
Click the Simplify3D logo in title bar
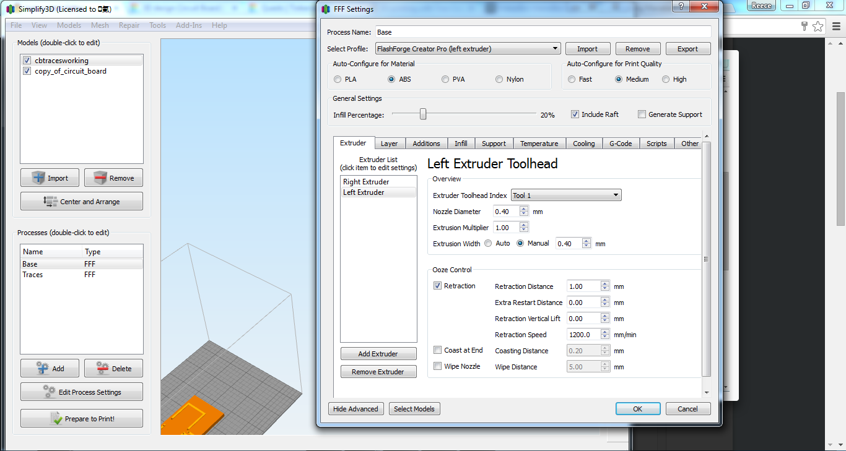pos(11,9)
